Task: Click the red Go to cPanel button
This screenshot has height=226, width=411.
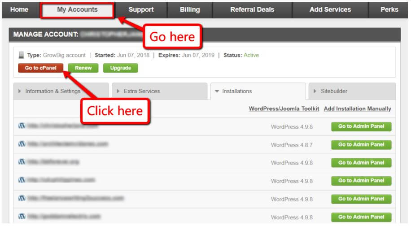Action: tap(41, 68)
